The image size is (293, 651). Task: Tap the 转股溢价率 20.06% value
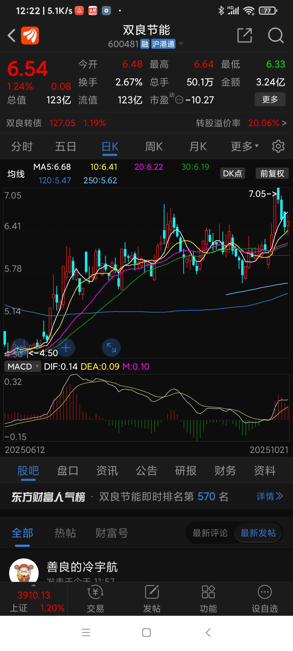264,123
